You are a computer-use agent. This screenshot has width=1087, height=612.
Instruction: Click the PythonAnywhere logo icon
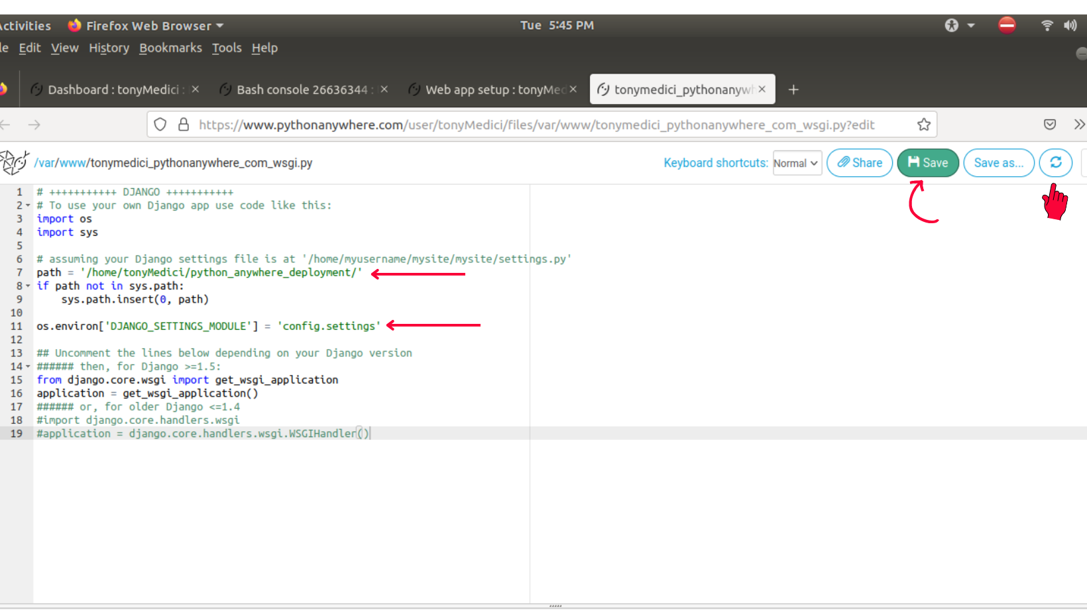(x=14, y=162)
